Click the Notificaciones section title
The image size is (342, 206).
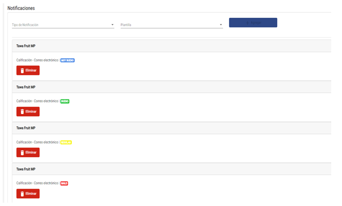click(x=21, y=8)
